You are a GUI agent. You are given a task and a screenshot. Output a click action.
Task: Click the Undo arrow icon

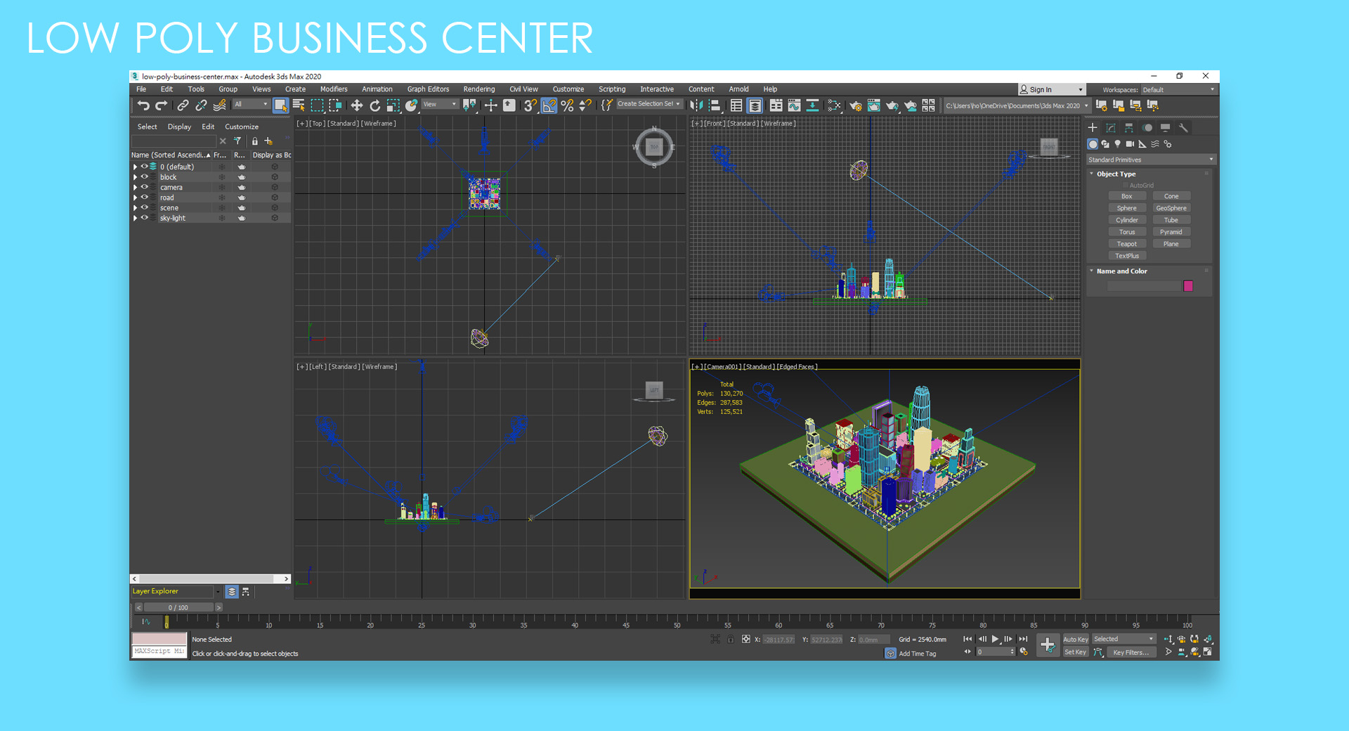(143, 105)
